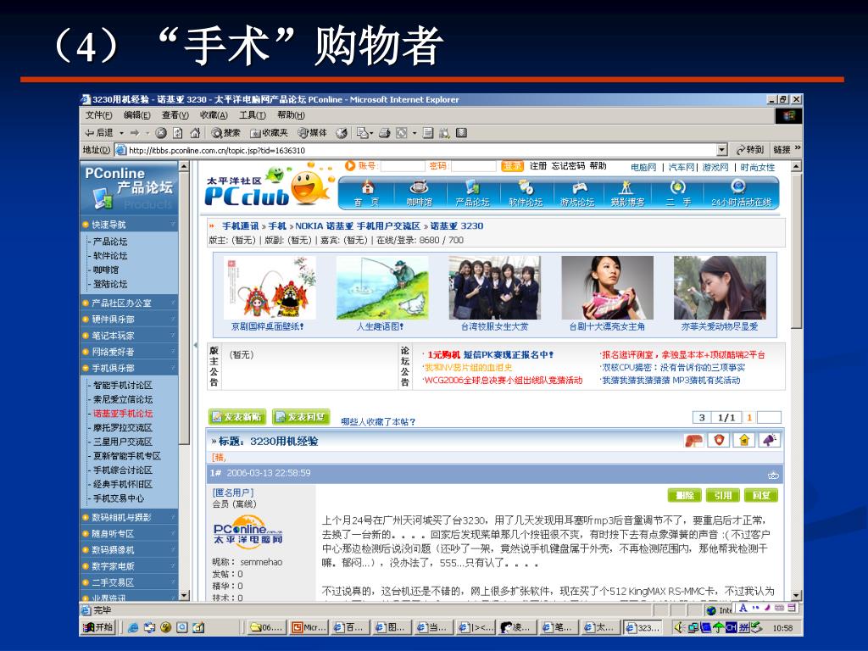This screenshot has width=868, height=651.
Task: Open 哪些人收藏了本帖? link
Action: [x=378, y=421]
